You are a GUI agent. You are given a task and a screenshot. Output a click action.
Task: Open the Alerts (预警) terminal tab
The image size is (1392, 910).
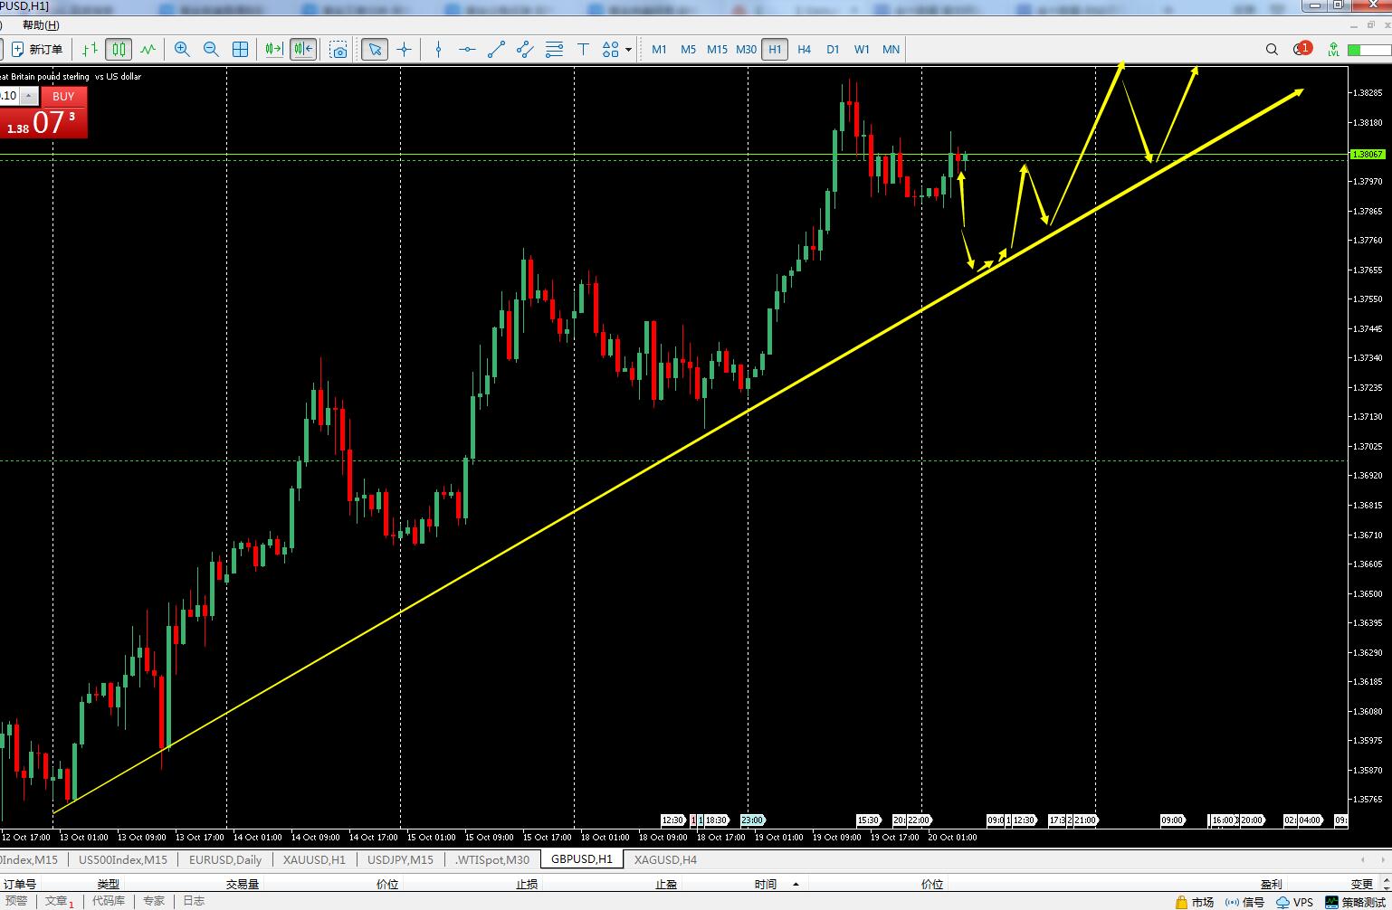tap(16, 901)
